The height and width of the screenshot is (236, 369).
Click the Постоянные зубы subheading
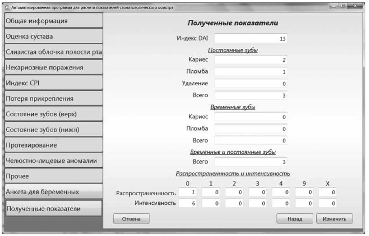[233, 50]
